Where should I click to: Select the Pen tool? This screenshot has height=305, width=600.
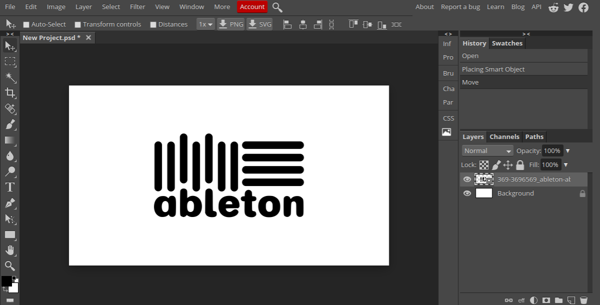click(x=10, y=203)
